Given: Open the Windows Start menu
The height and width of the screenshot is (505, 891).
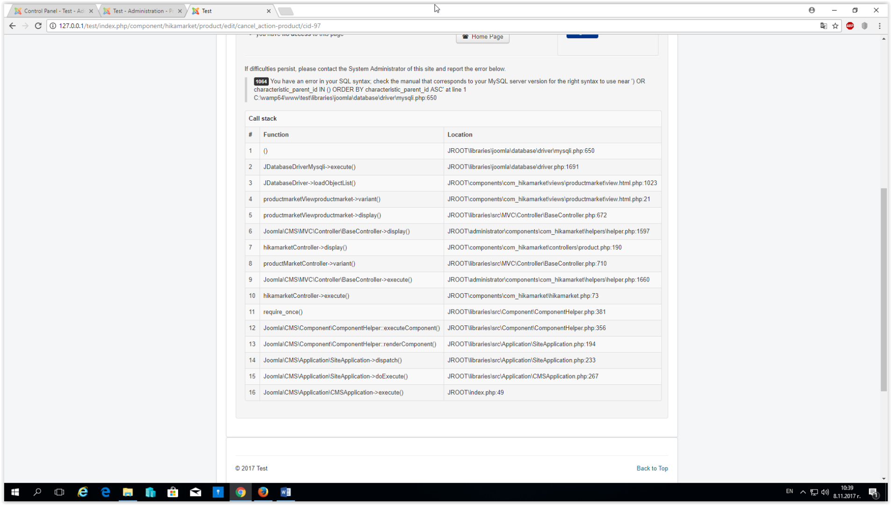Looking at the screenshot, I should (x=15, y=492).
